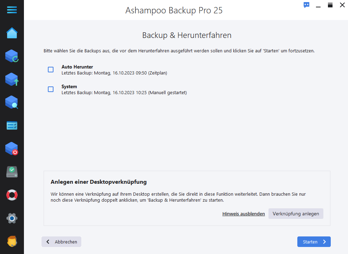Screen dimensions: 348x254
Task: Select the 'System' backup name
Action: point(69,87)
